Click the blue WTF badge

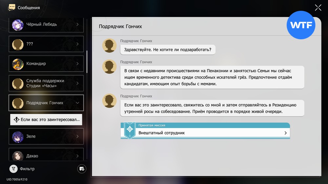tap(301, 25)
